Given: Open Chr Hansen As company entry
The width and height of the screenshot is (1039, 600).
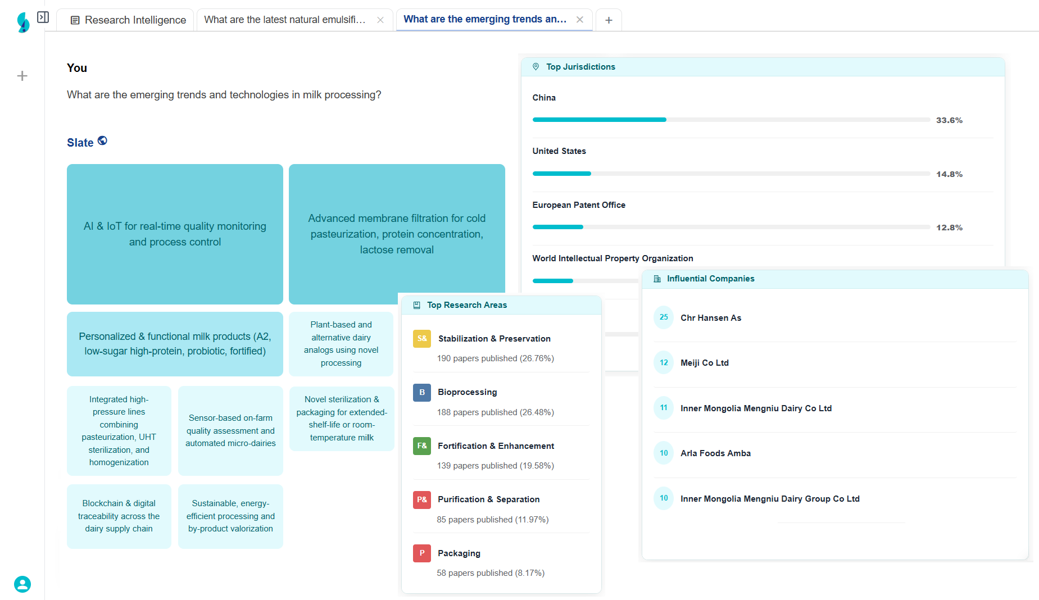Looking at the screenshot, I should coord(710,318).
